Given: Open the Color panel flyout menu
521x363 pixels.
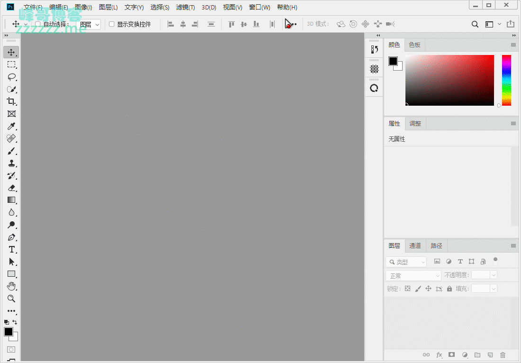Looking at the screenshot, I should (x=513, y=45).
